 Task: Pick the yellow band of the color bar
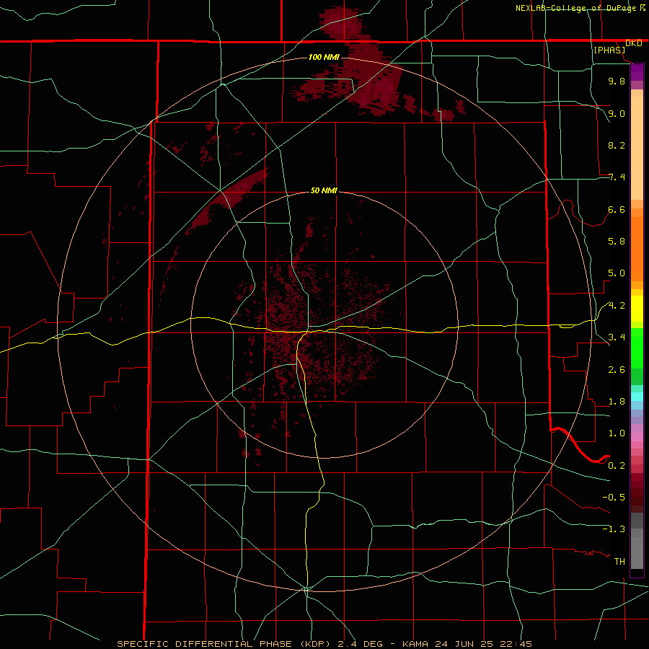pos(637,309)
